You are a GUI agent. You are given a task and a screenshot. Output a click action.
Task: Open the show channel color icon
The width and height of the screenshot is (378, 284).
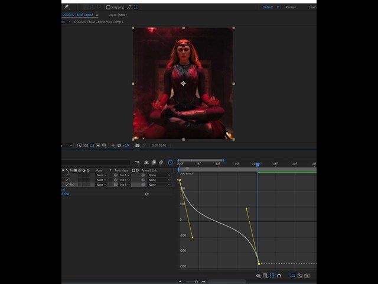click(x=113, y=146)
